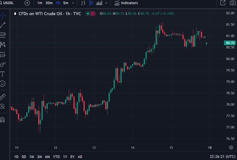Screen dimensions: 237x160
Task: Click the pink data-update indicator
Action: click(x=93, y=14)
